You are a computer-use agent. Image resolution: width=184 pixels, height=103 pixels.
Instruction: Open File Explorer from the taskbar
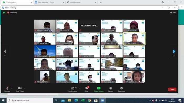click(x=69, y=100)
